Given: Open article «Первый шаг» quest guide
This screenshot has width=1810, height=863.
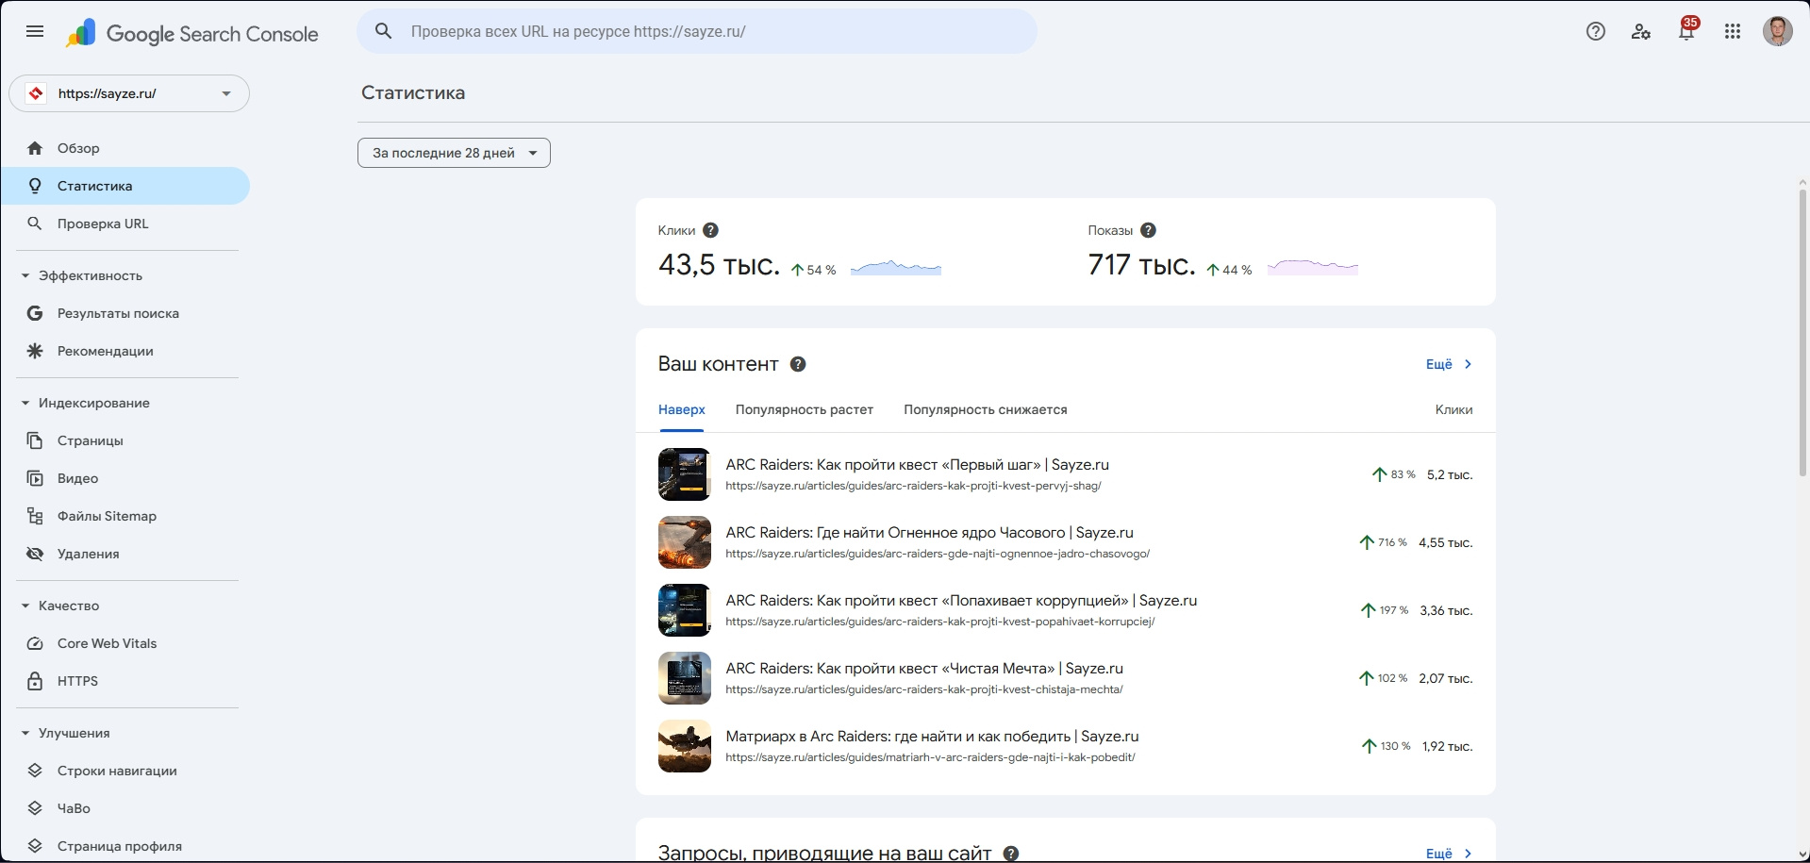Looking at the screenshot, I should coord(917,465).
